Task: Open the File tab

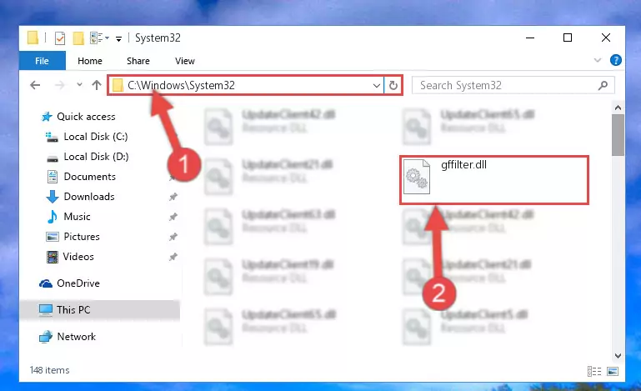Action: [x=43, y=61]
